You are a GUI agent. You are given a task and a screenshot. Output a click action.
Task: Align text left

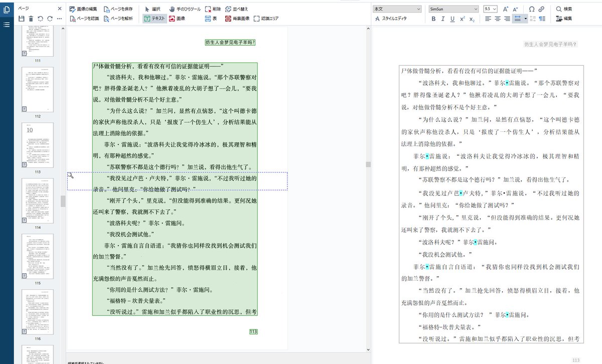pos(488,19)
